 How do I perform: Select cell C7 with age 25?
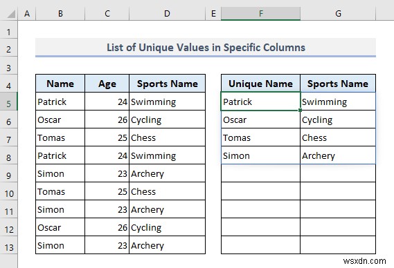tap(107, 137)
